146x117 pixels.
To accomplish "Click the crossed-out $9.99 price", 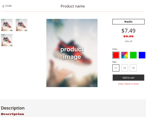I will (x=128, y=36).
